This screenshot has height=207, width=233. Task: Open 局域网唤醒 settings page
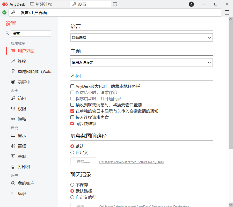click(35, 72)
